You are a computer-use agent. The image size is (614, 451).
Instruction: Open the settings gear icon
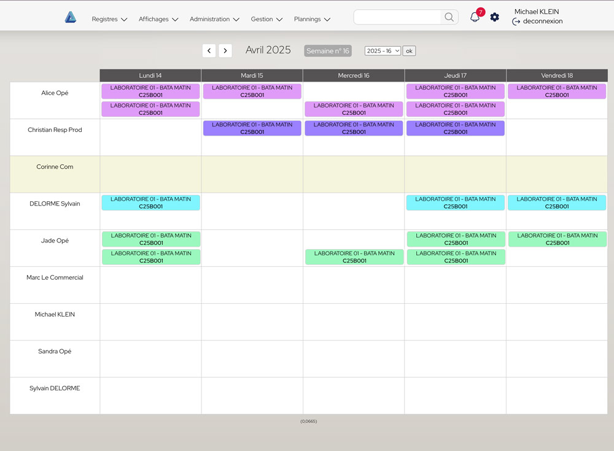(x=495, y=17)
